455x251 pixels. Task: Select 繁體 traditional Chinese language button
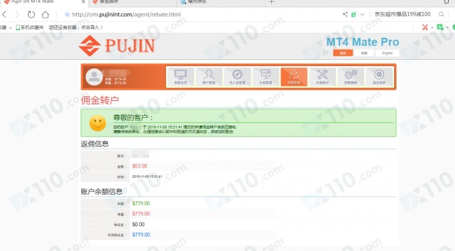point(364,53)
